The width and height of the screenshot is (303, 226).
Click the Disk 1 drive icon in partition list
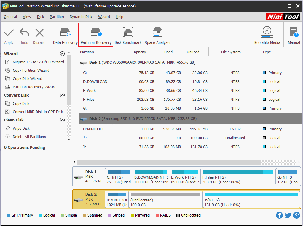(84, 63)
